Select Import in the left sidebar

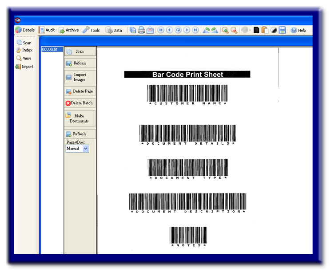24,67
